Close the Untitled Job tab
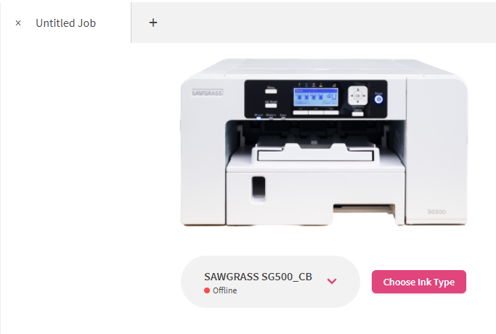 click(18, 23)
